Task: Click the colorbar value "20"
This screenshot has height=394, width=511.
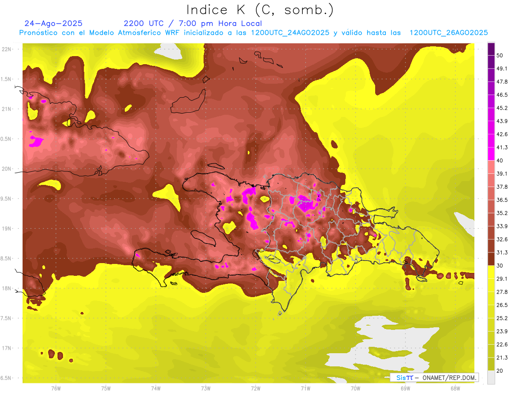Action: tap(500, 371)
